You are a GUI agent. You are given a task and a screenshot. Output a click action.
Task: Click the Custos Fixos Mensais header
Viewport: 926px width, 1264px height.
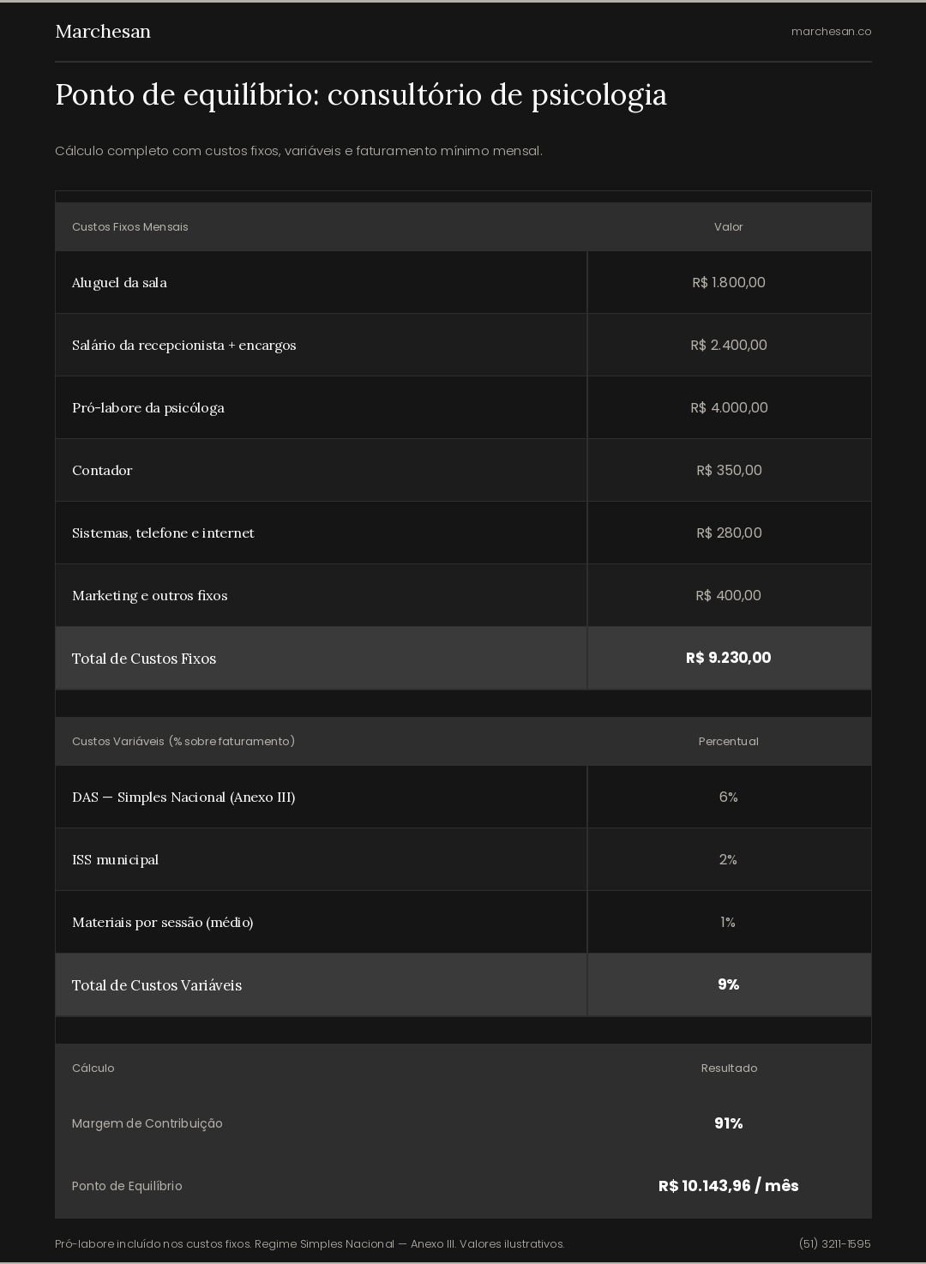(130, 226)
